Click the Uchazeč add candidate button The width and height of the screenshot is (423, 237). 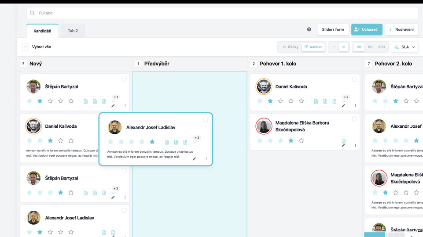366,29
